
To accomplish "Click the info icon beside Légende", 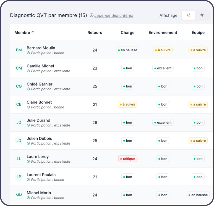I will [92, 15].
